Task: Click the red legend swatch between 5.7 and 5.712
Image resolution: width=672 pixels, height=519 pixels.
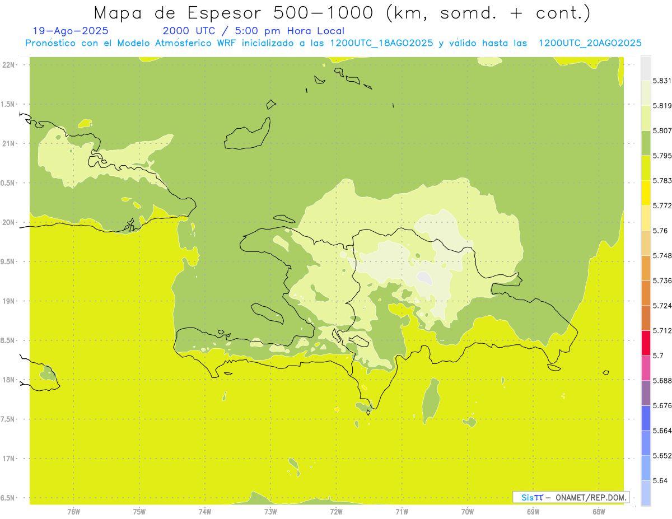Action: (x=646, y=343)
